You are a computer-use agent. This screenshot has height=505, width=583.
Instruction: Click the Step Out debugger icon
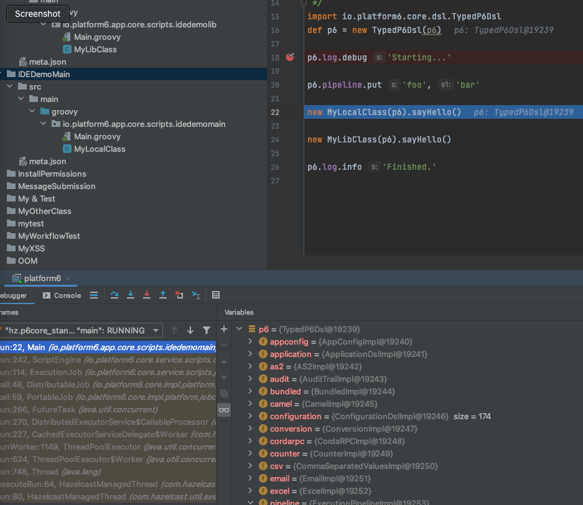163,295
